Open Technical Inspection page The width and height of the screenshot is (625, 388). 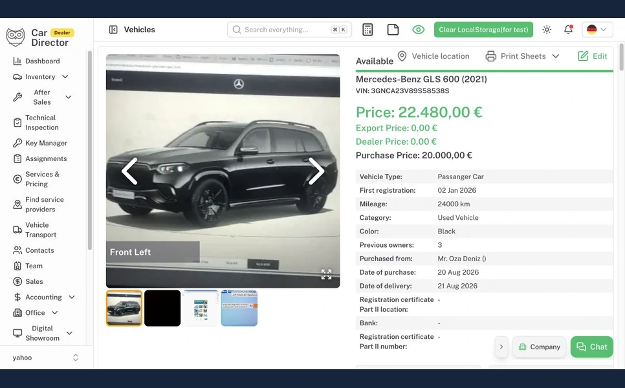coord(36,123)
